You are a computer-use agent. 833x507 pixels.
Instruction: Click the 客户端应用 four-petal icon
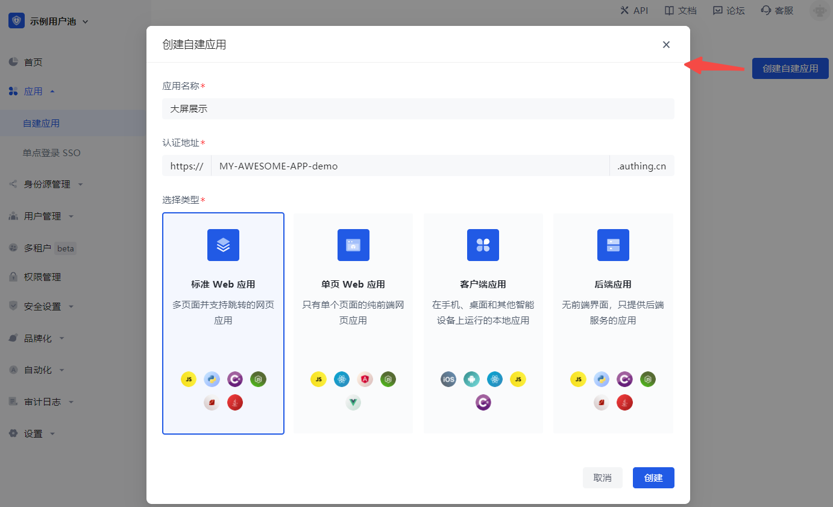483,245
